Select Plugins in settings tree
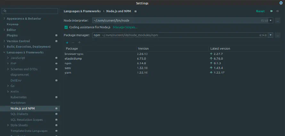 (12, 35)
